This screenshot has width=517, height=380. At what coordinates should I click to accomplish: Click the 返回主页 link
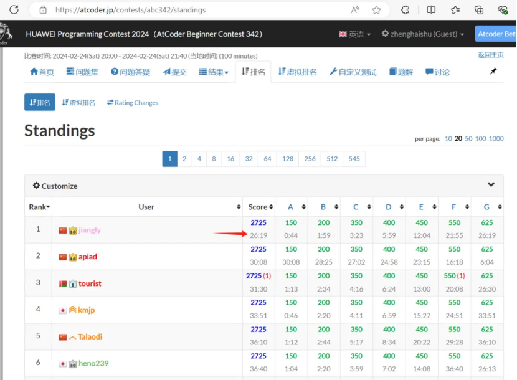pos(491,54)
